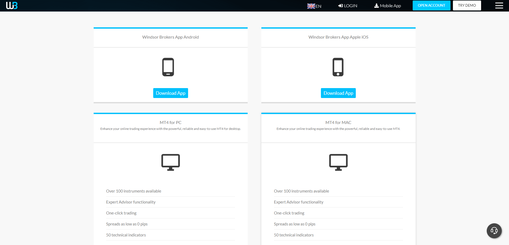Click MT4 for PC description text
Viewport: 509px width, 245px height.
[x=171, y=129]
